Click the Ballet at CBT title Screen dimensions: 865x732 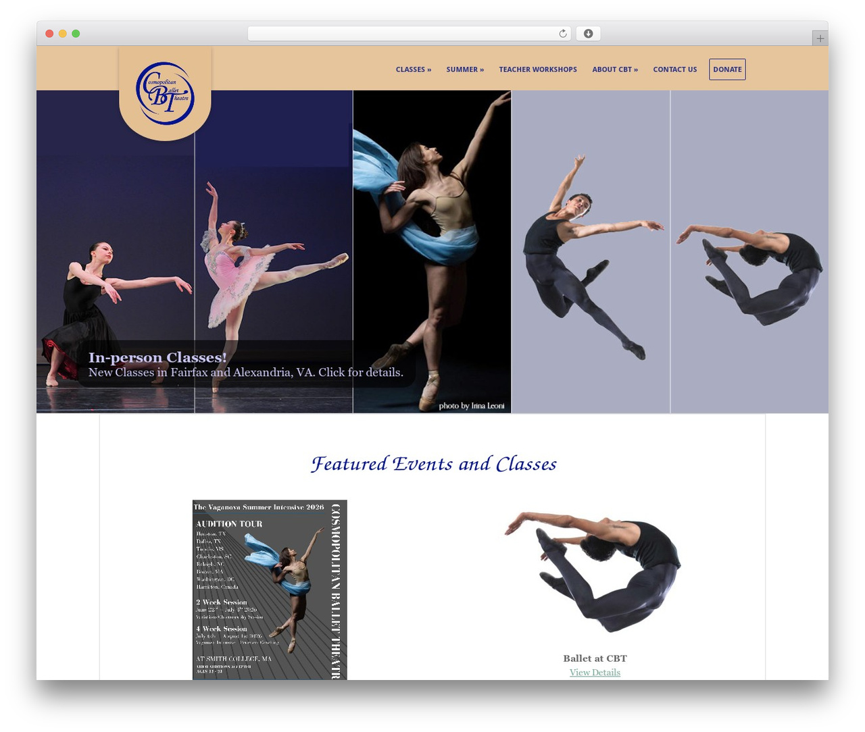point(595,658)
